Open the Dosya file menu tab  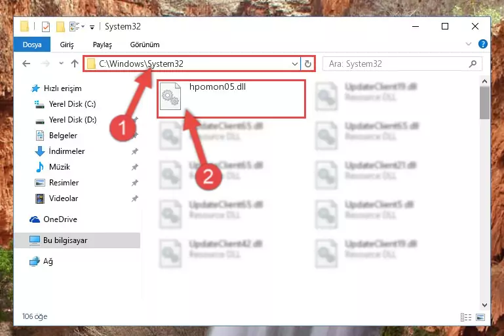[32, 45]
